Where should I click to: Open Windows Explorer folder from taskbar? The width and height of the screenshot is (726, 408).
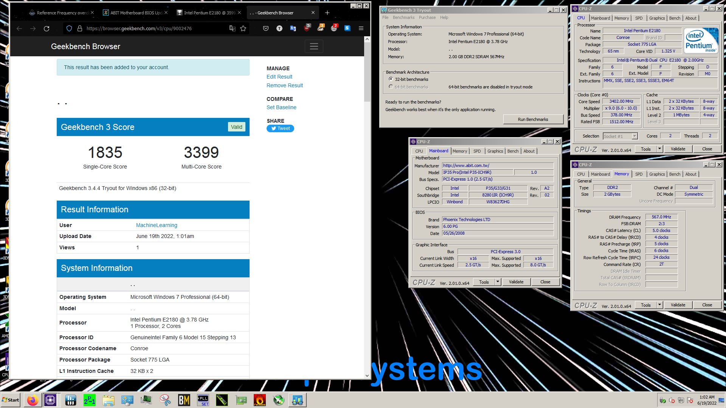click(109, 400)
